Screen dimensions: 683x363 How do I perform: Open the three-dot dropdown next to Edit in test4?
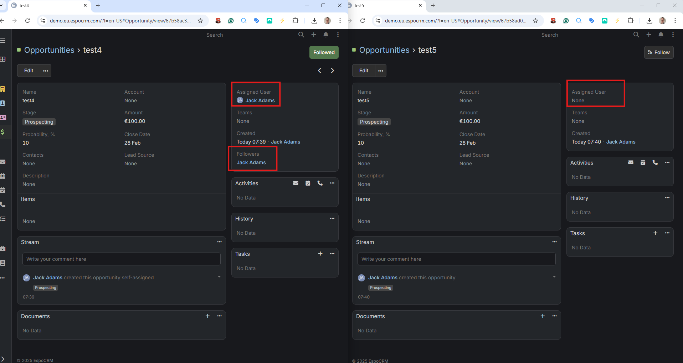[x=46, y=71]
